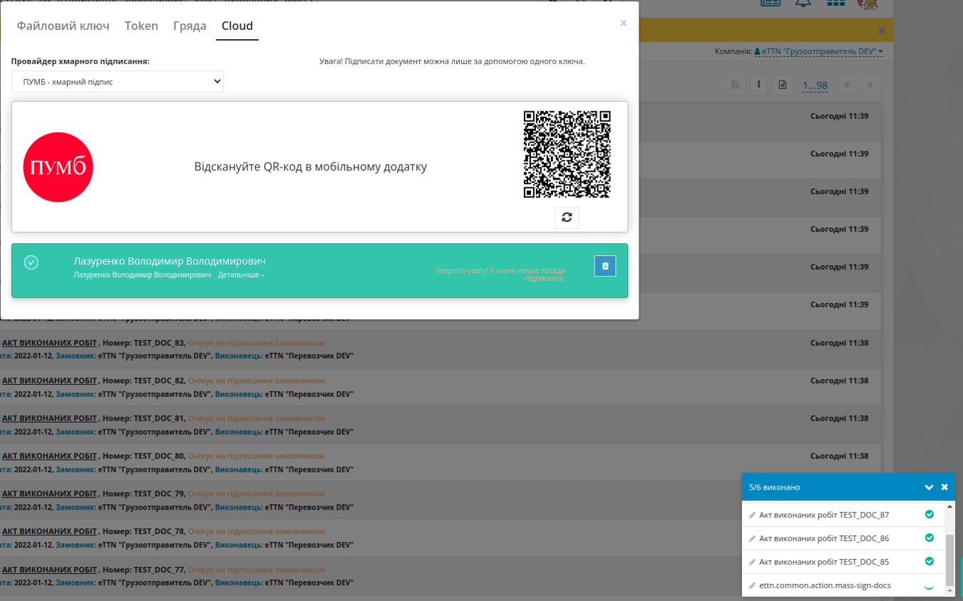This screenshot has height=601, width=963.
Task: Click pencil icon beside ettn.common.action.mass-sign-docs
Action: click(x=752, y=585)
